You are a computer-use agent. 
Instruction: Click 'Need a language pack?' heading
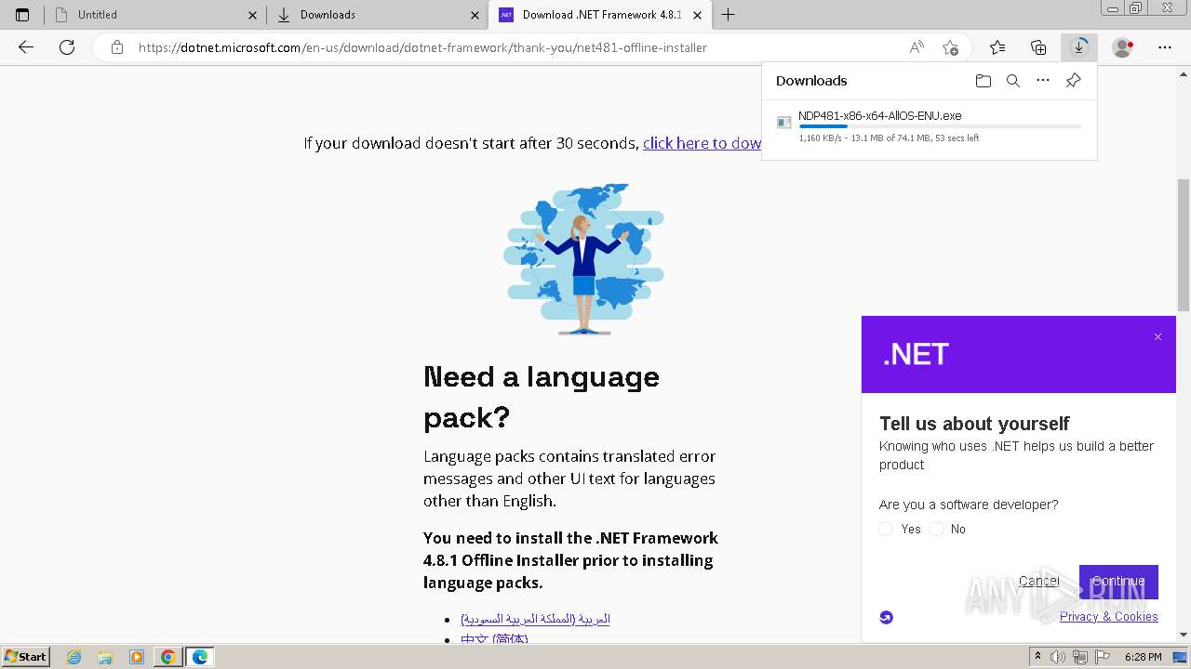click(x=542, y=397)
